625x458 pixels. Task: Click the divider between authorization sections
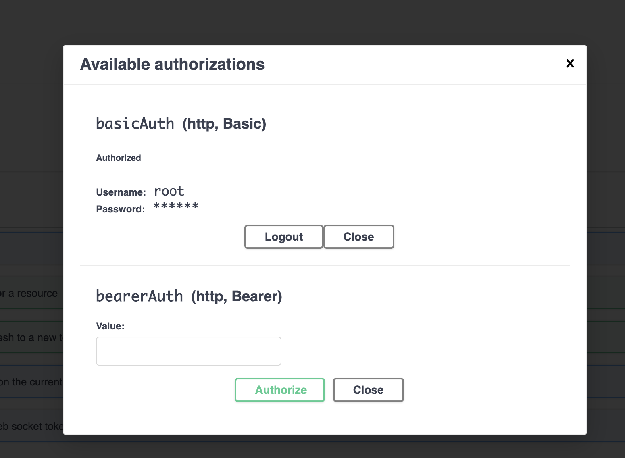(325, 265)
